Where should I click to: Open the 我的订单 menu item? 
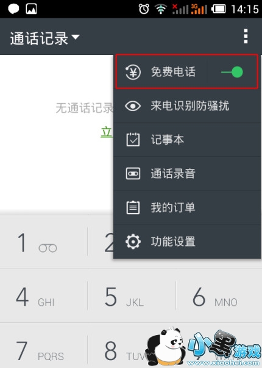tap(187, 207)
